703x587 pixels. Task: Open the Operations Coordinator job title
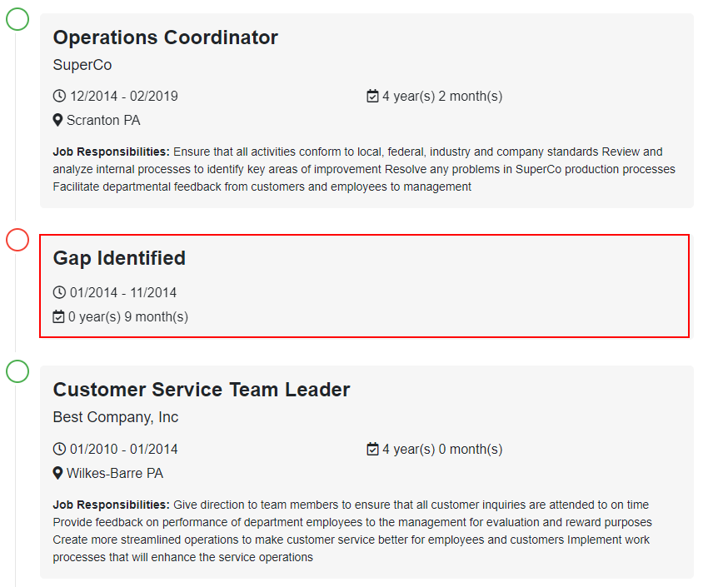click(166, 37)
